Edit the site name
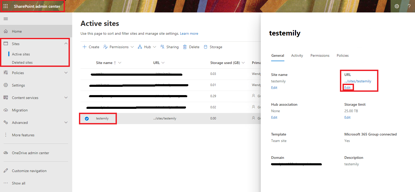The height and width of the screenshot is (192, 415). click(274, 88)
